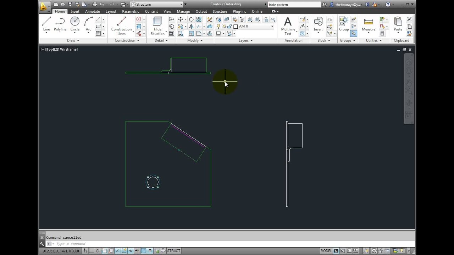Switch to the Annotate tab

(x=92, y=11)
